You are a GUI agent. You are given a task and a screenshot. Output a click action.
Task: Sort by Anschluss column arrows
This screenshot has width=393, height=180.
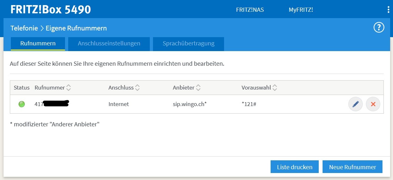(137, 88)
